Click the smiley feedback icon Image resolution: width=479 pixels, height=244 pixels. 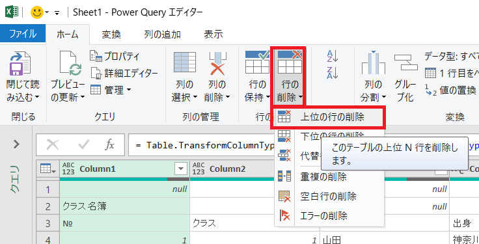pos(37,12)
